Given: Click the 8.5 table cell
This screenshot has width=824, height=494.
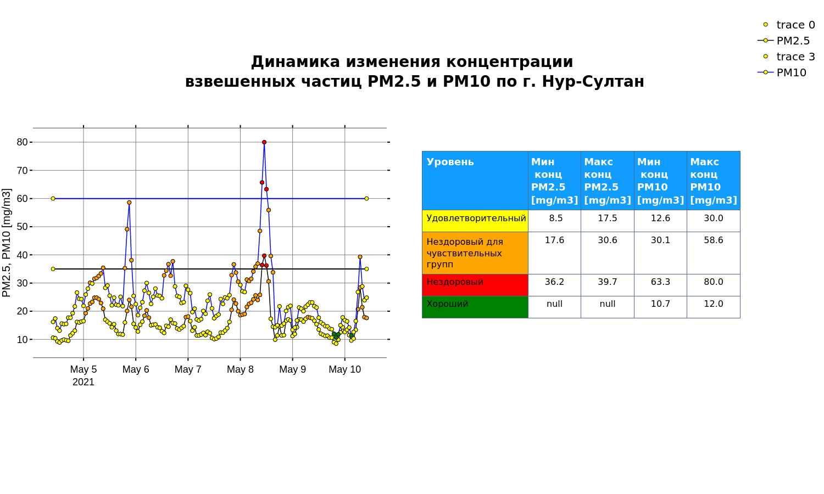Looking at the screenshot, I should 554,221.
